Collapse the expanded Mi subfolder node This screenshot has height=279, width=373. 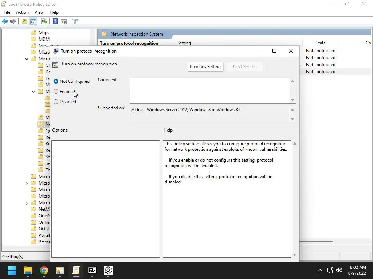click(x=34, y=92)
